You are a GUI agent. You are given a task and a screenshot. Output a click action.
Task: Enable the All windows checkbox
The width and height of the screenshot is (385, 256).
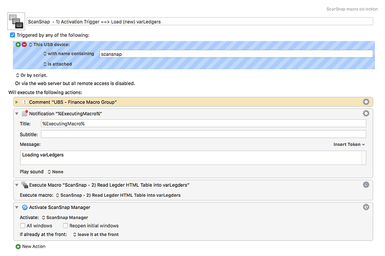tap(22, 225)
